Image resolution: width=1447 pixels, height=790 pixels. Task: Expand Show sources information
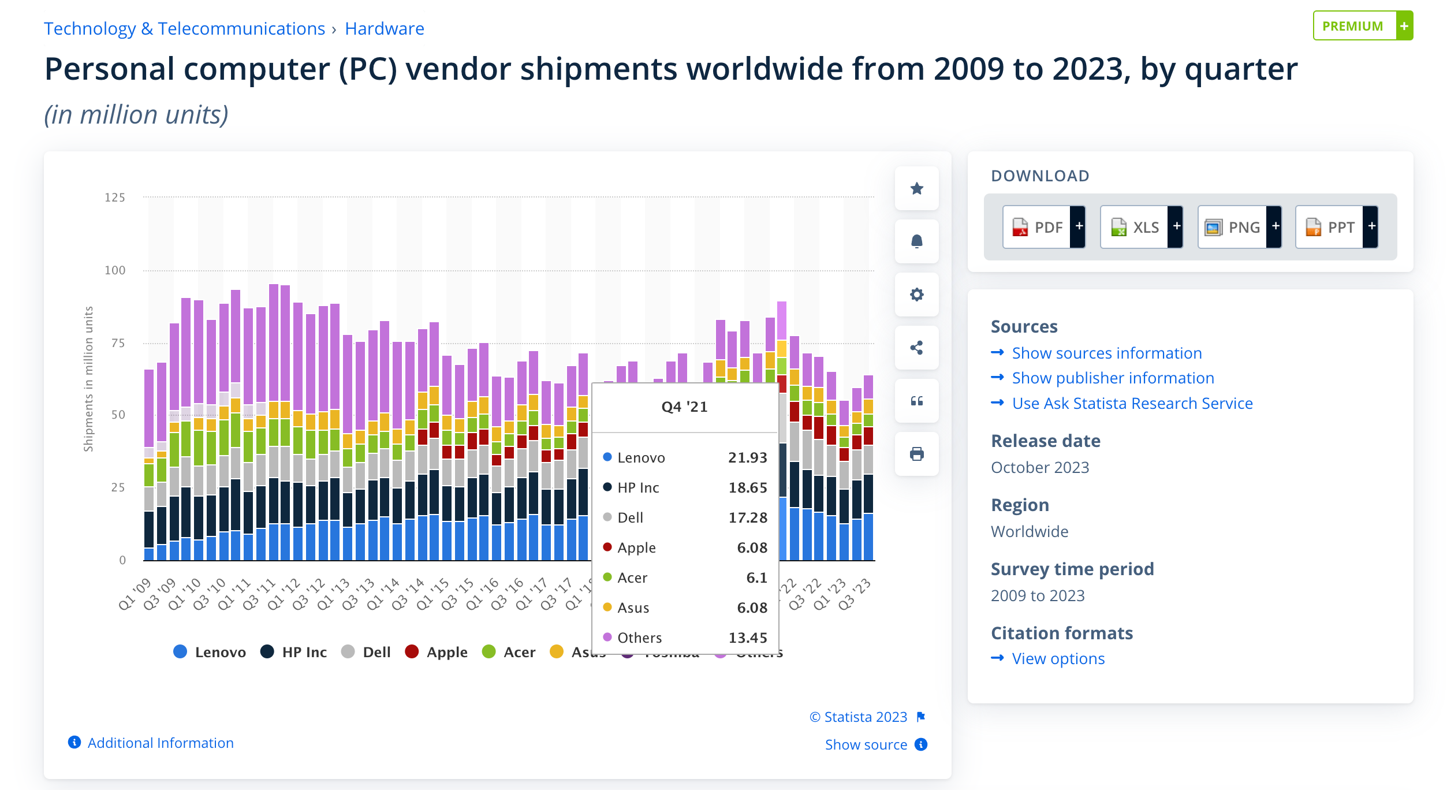(x=1106, y=353)
